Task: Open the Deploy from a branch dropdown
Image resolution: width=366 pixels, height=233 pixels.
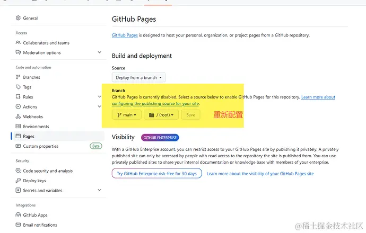Action: (x=138, y=77)
